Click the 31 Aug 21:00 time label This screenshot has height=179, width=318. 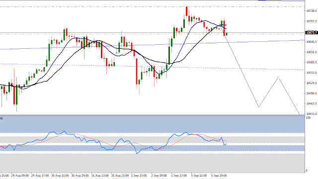120,176
